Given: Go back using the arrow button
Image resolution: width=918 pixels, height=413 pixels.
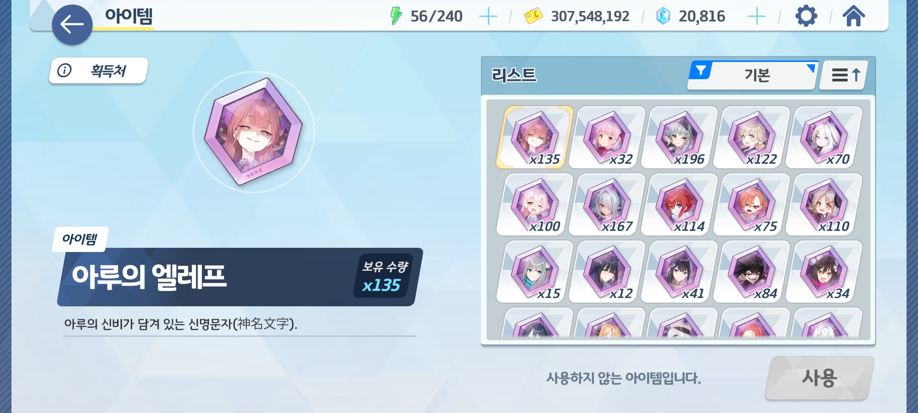Looking at the screenshot, I should coord(72,25).
